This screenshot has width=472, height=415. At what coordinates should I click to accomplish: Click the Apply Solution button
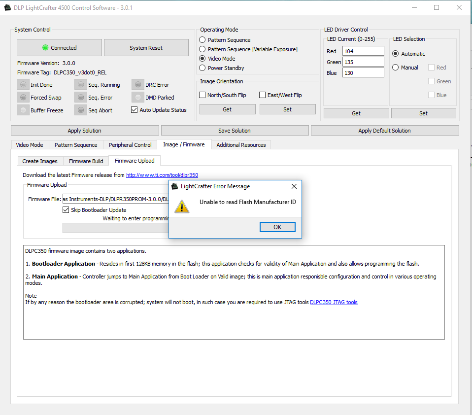(85, 131)
